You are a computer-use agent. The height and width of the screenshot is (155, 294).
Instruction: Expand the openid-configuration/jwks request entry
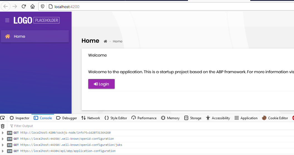pyautogui.click(x=3, y=145)
